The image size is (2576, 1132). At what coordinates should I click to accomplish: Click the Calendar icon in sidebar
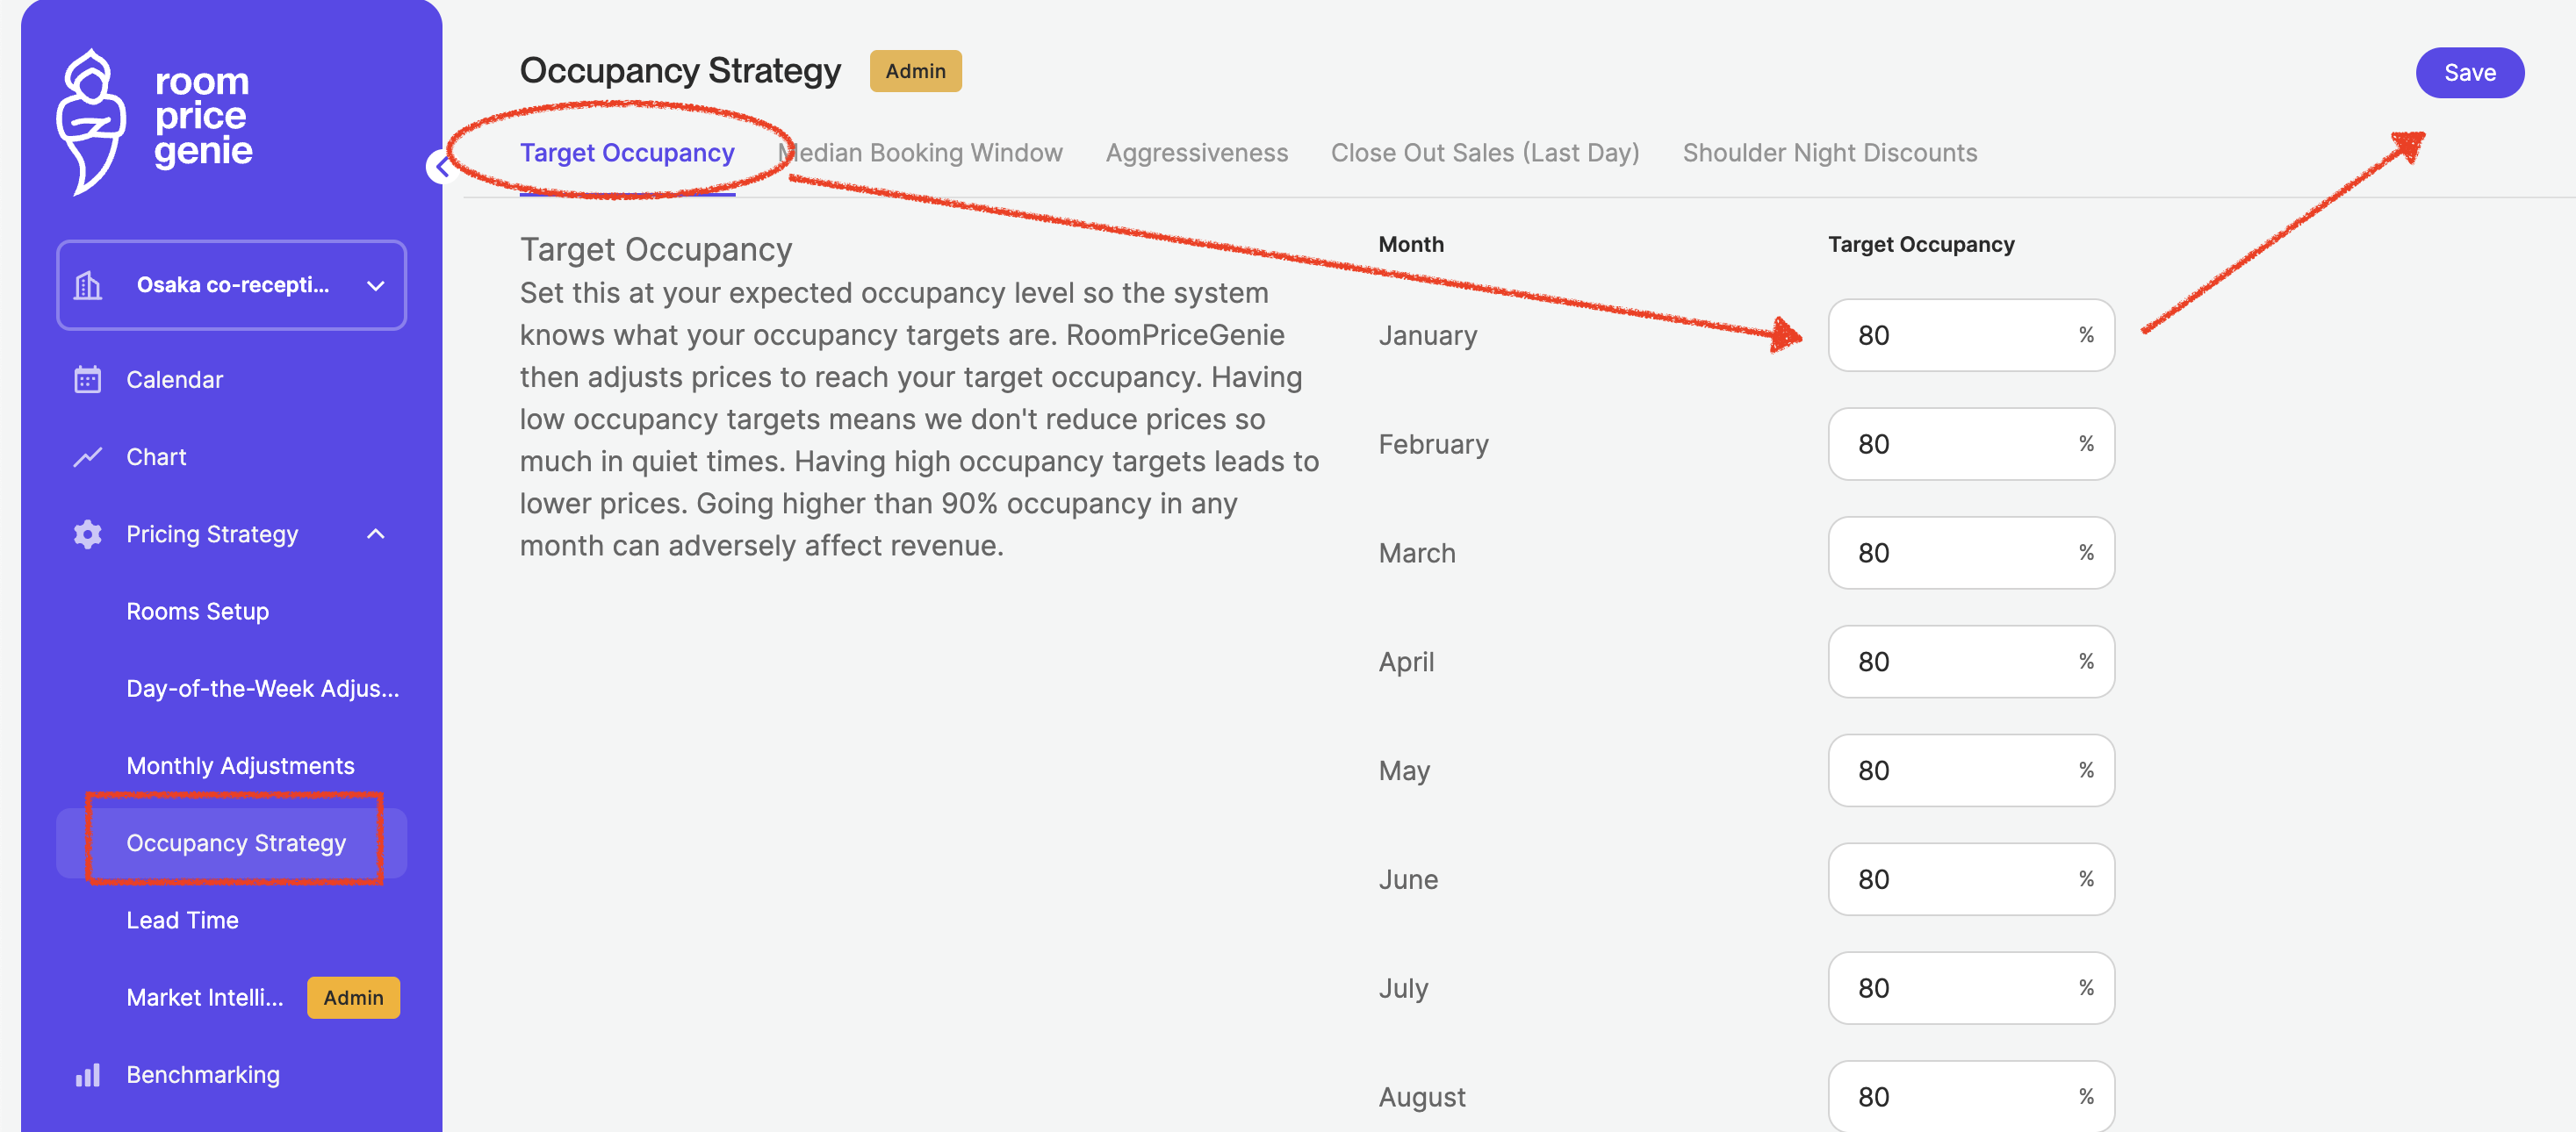88,380
